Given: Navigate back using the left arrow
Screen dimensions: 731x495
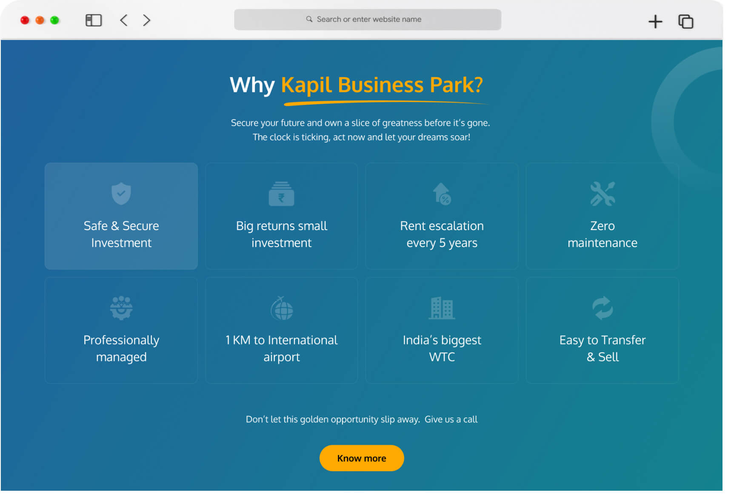Looking at the screenshot, I should 123,20.
